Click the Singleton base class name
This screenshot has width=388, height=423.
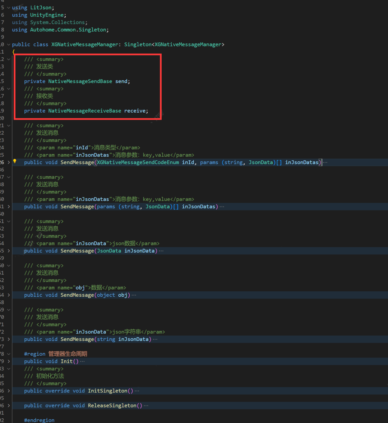[138, 45]
